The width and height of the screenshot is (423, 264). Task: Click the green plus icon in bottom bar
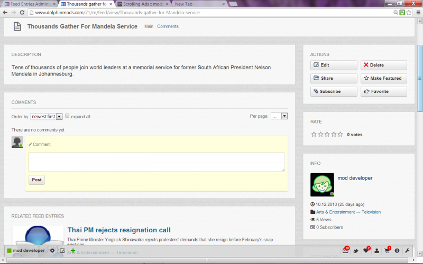[73, 250]
